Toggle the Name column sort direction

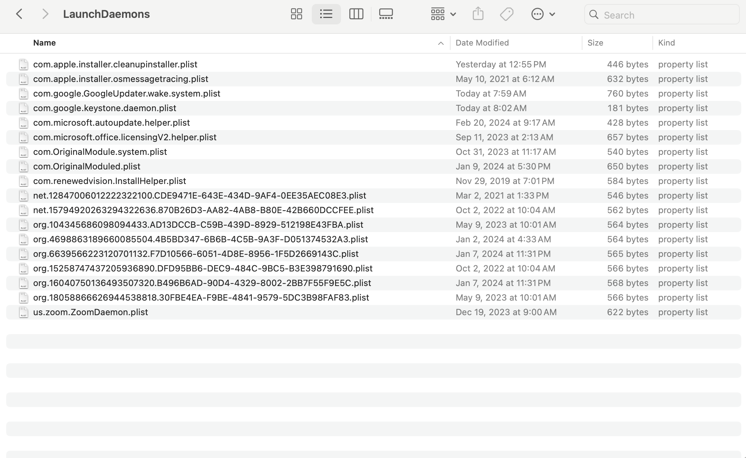tap(44, 43)
